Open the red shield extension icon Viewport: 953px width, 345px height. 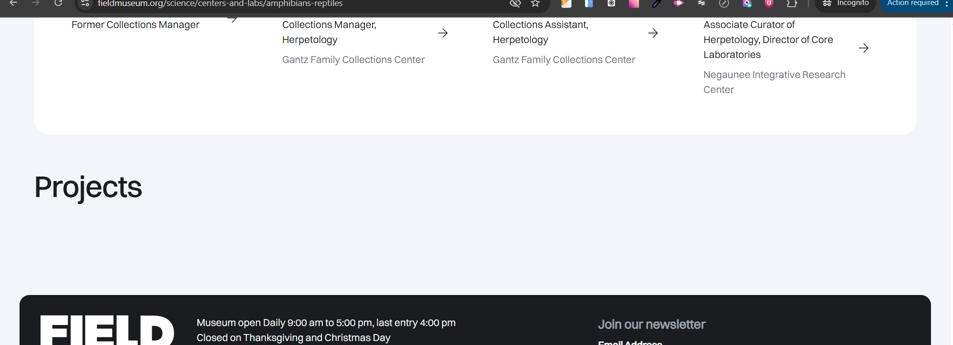coord(769,3)
